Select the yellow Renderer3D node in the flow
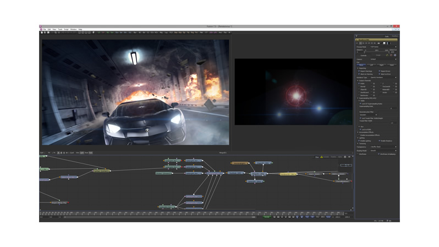 tap(288, 173)
